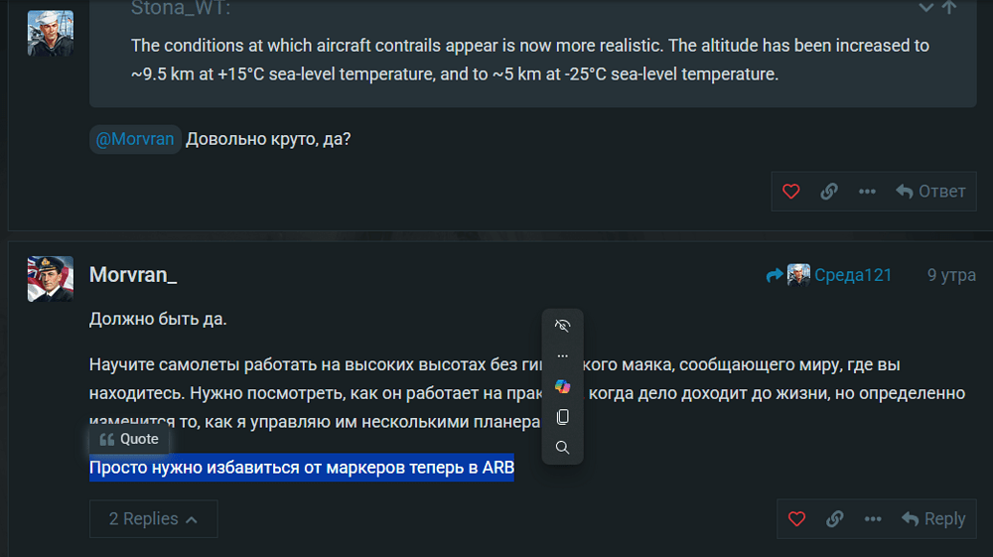Image resolution: width=993 pixels, height=557 pixels.
Task: Copy the selected text using the copy icon
Action: (x=563, y=417)
